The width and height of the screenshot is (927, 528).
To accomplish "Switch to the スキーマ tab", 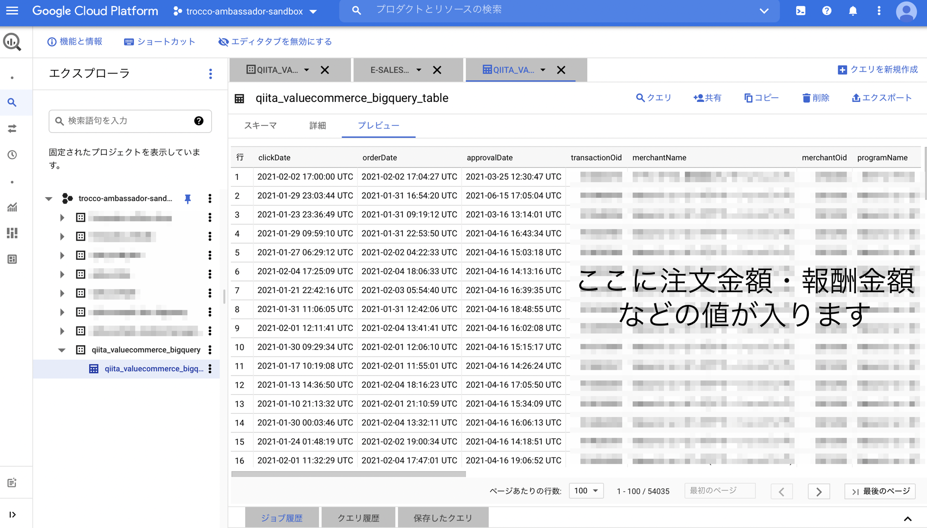I will [260, 126].
